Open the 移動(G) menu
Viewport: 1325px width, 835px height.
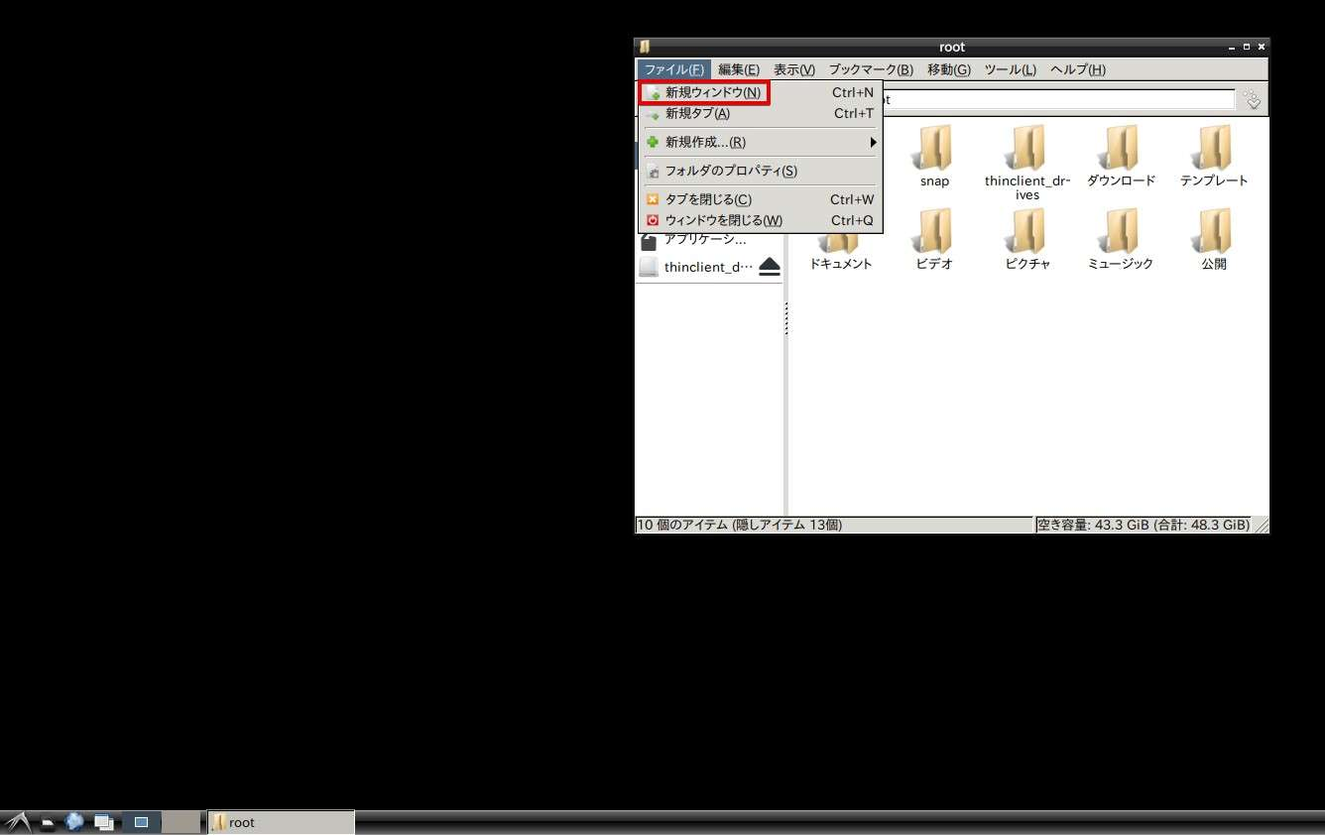pos(949,69)
